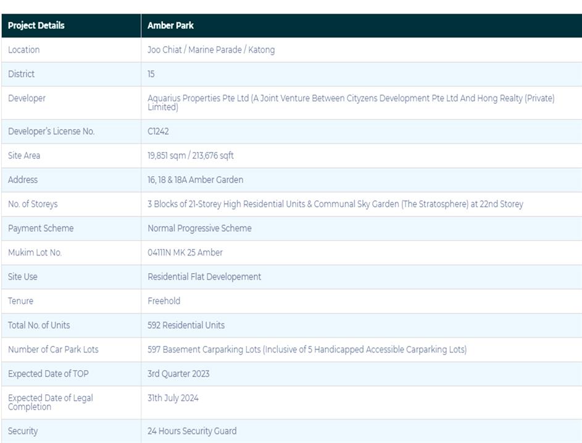The width and height of the screenshot is (582, 443).
Task: Click the 'No. of Storeys' row label
Action: 33,204
